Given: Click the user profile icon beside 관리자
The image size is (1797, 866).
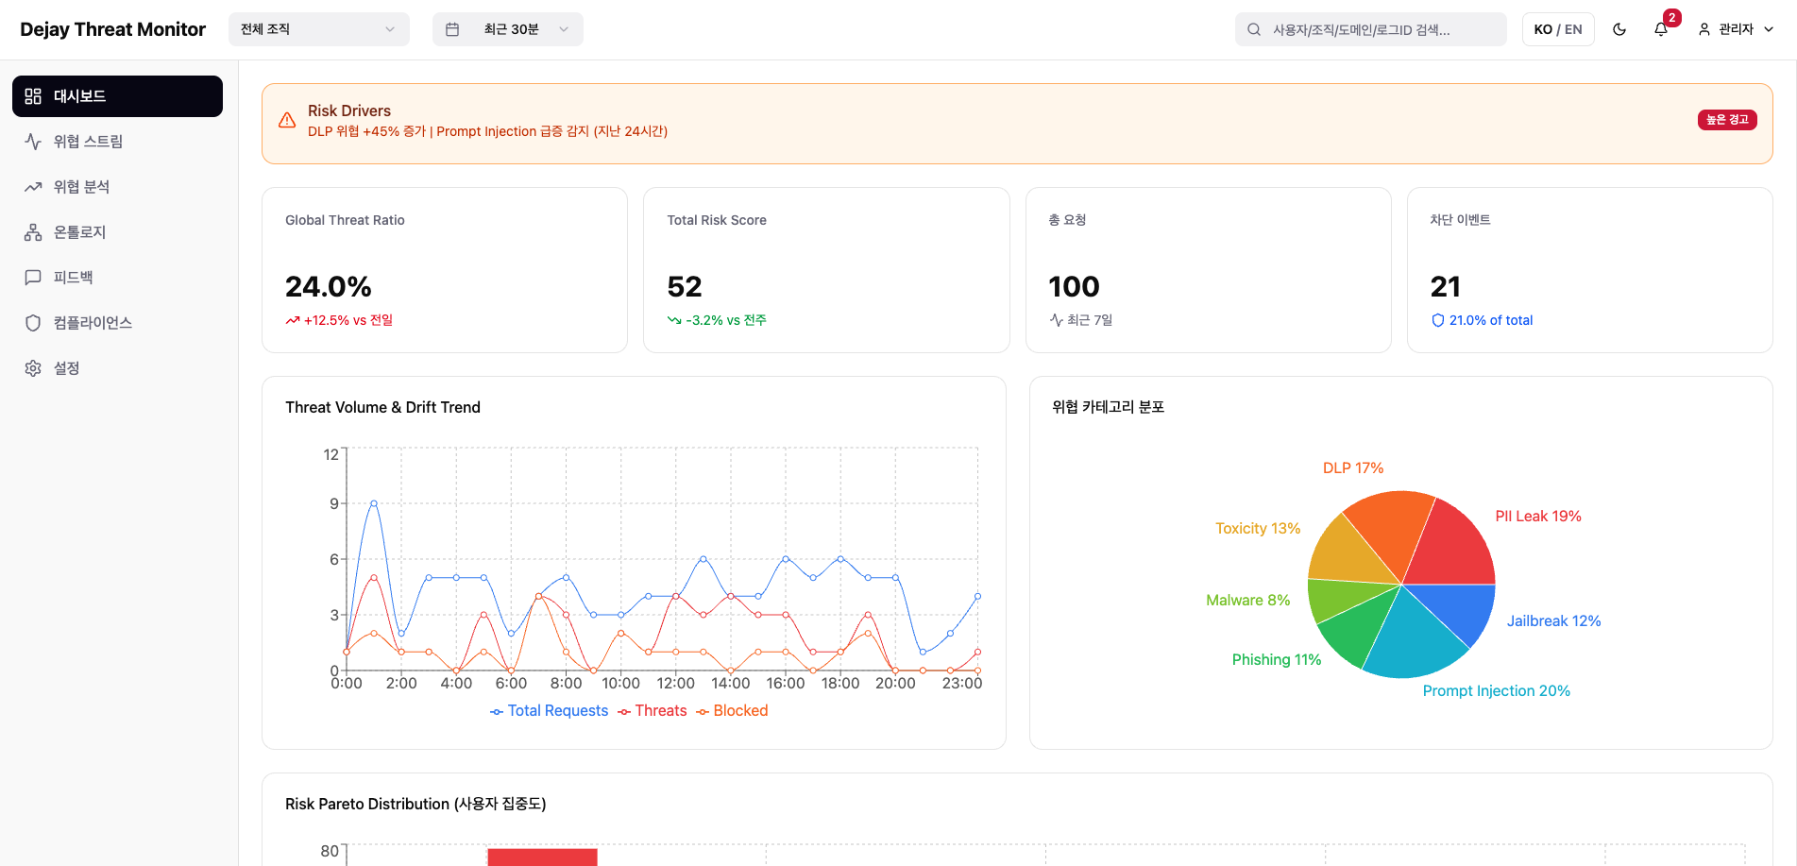Looking at the screenshot, I should coord(1704,29).
